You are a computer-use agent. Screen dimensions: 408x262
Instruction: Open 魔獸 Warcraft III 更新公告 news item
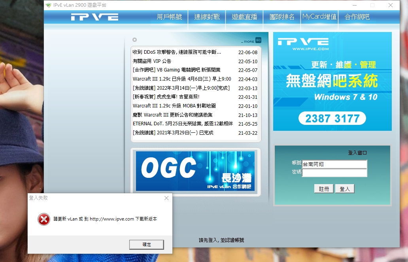click(x=172, y=115)
